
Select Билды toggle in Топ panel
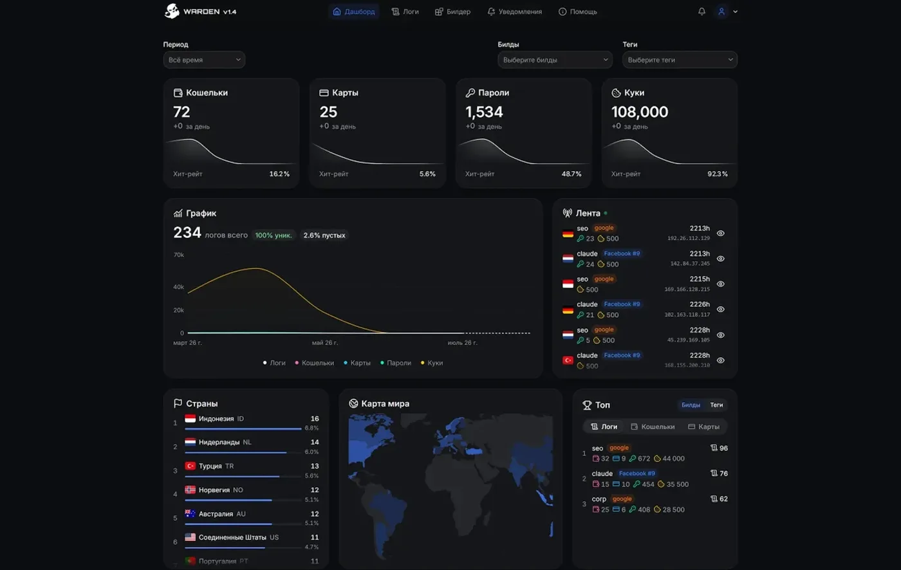click(691, 405)
